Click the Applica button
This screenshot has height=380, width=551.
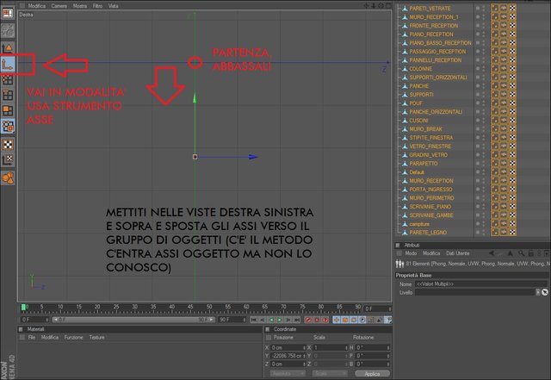372,374
